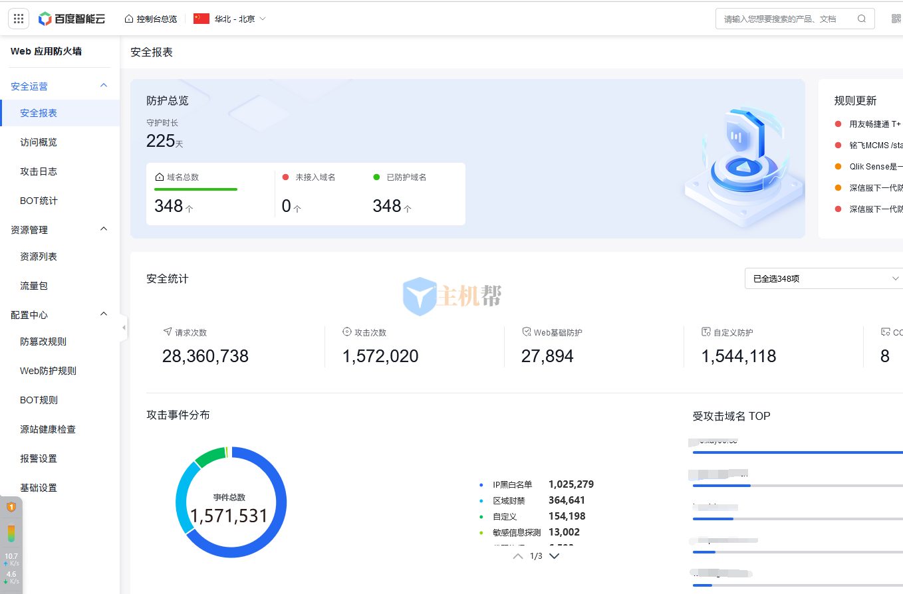Click the search magnifier icon
The image size is (903, 594).
[x=862, y=19]
